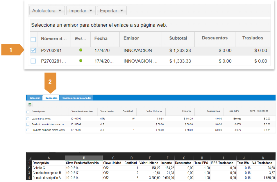Check the Lazo marca concept row checkbox
Viewport: 277px width, 182px height.
[x=28, y=119]
